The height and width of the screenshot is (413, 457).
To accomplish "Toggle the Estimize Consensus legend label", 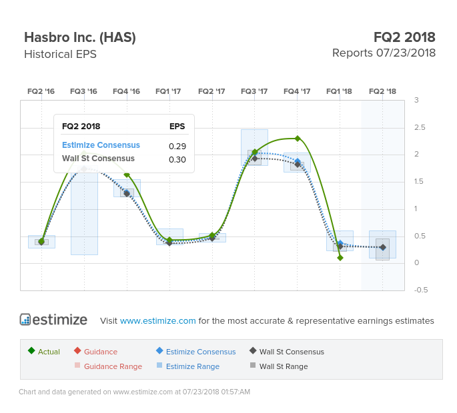I will coord(201,352).
